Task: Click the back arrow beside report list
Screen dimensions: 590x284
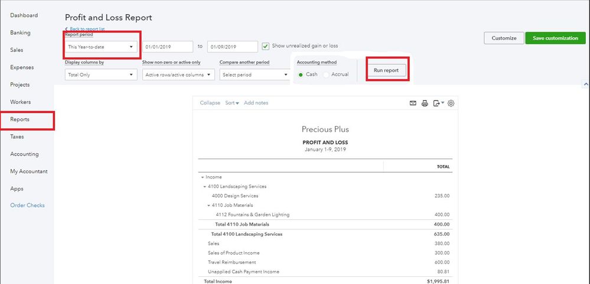Action: [66, 29]
